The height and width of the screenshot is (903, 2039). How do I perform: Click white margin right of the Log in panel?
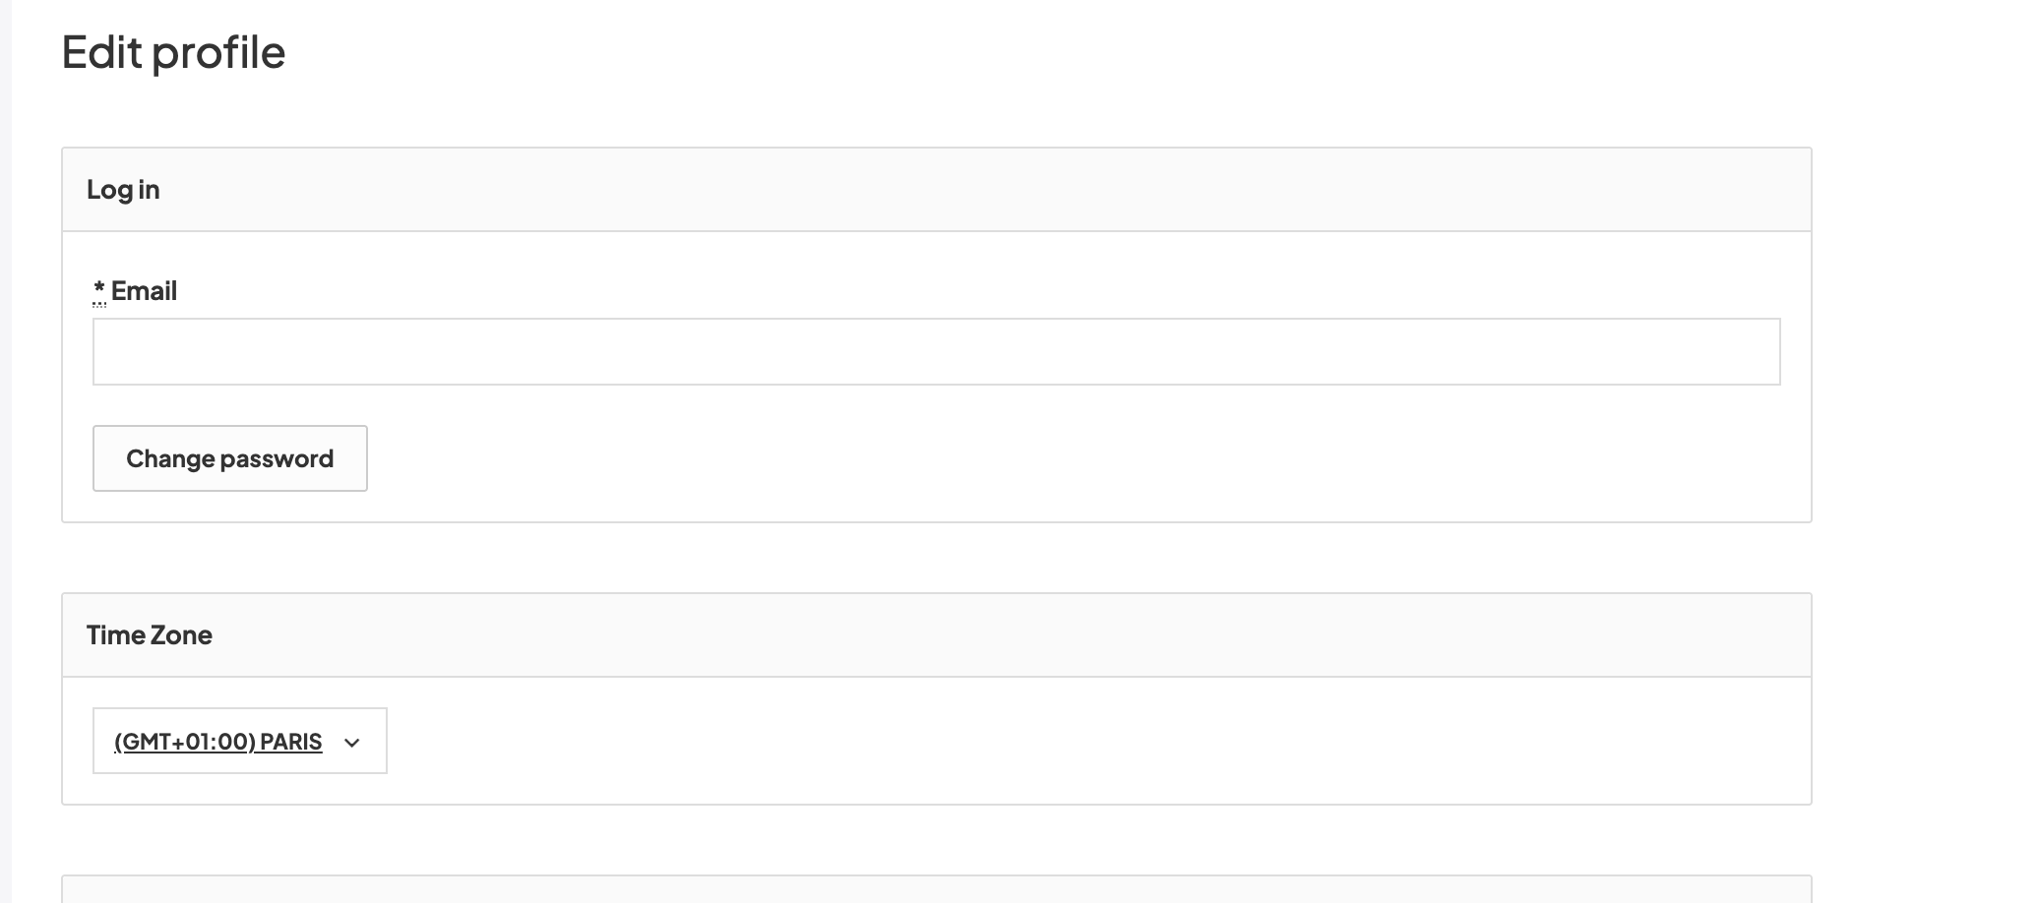[x=1919, y=334]
